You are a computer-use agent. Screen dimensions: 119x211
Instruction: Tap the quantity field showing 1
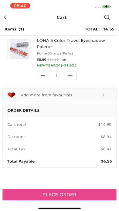click(56, 75)
